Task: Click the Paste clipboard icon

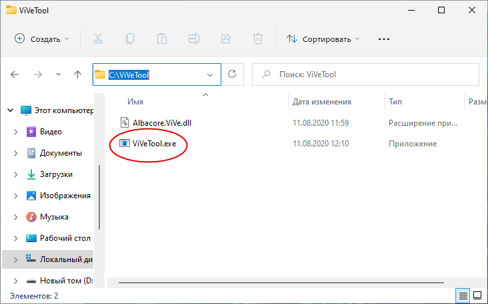Action: 162,39
